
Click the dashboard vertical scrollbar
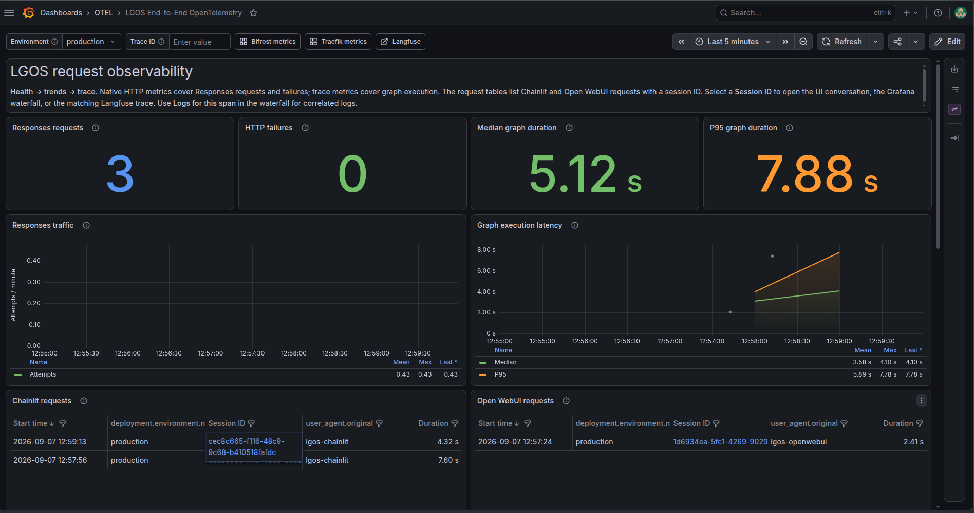pos(938,156)
